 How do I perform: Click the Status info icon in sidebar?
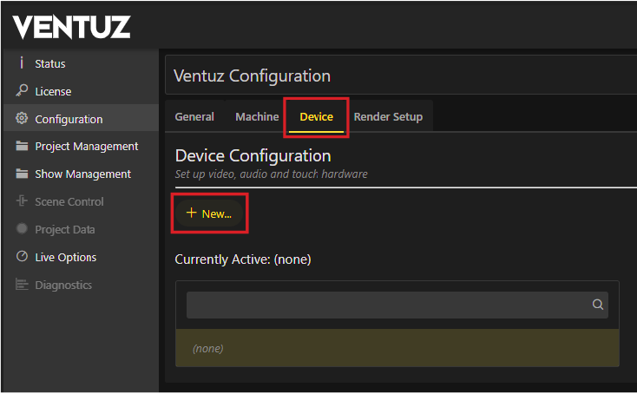tap(22, 63)
